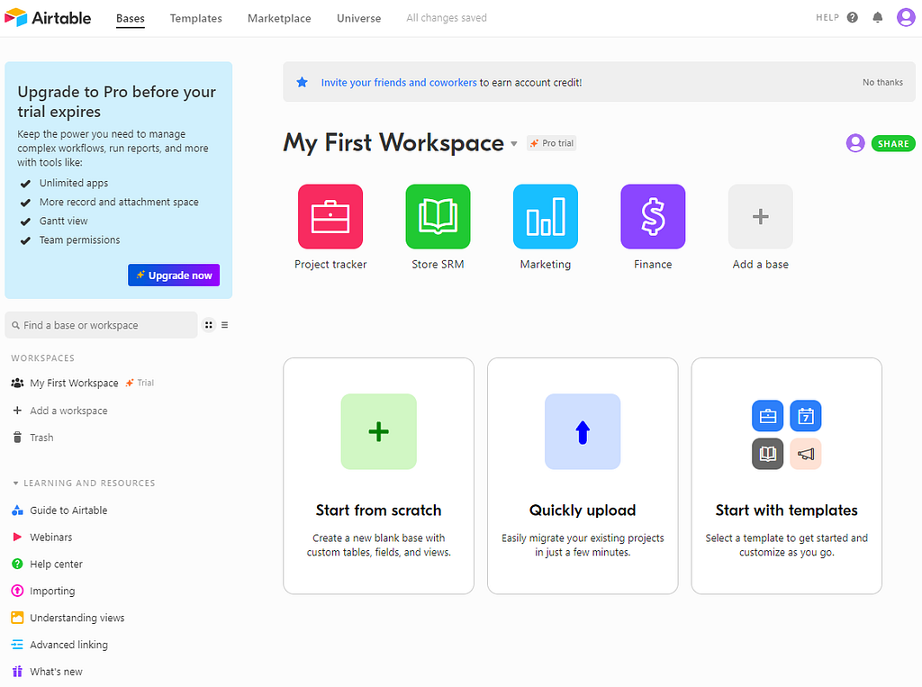Open the Marketing base
Screen dimensions: 922x687
[x=546, y=216]
